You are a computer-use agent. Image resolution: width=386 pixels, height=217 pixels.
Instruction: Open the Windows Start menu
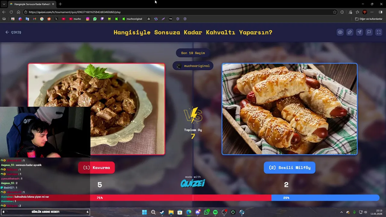pos(144,212)
